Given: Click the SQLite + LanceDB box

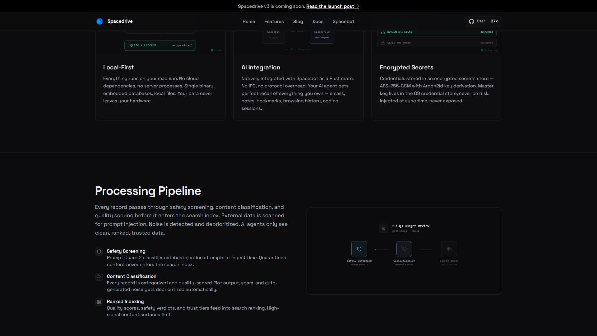Looking at the screenshot, I should (x=160, y=45).
